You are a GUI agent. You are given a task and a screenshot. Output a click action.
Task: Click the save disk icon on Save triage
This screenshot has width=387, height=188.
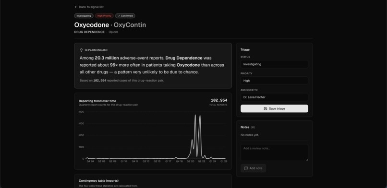coord(266,109)
